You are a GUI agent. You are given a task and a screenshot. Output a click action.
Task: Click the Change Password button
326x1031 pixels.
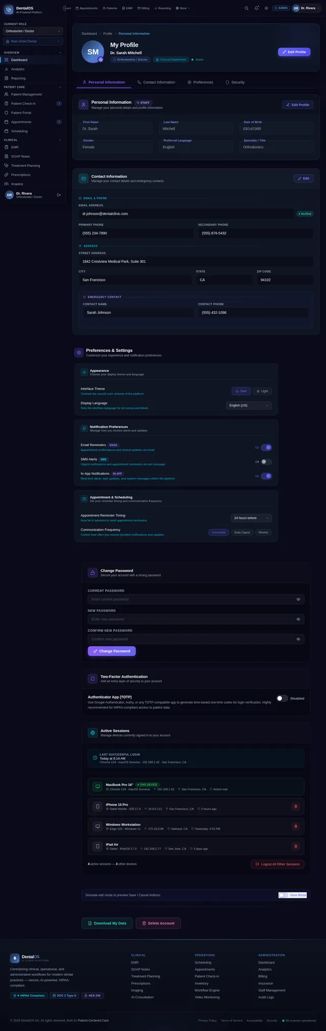[112, 651]
